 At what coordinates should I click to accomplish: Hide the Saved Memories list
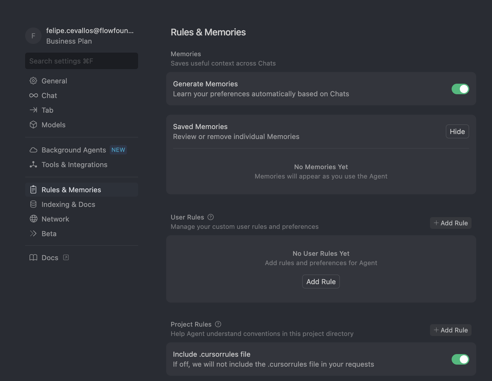coord(457,132)
